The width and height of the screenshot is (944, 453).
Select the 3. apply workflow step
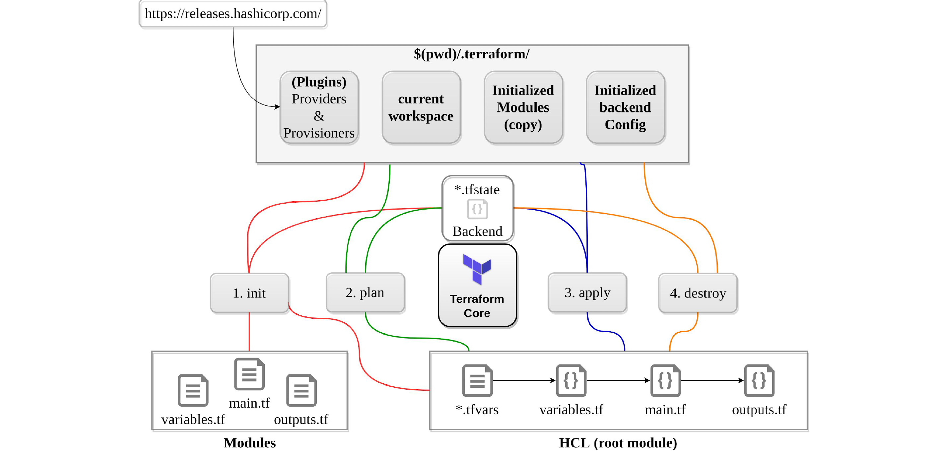[578, 295]
